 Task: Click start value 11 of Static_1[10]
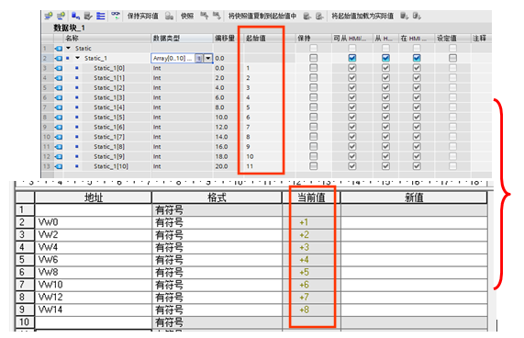pos(250,166)
